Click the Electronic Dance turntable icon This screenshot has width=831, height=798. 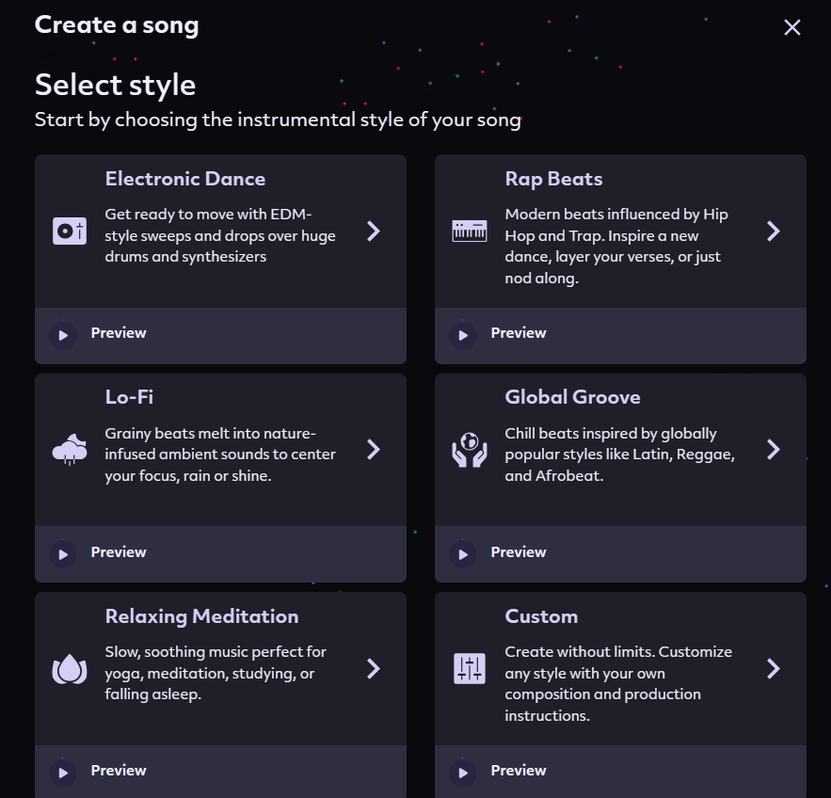[70, 231]
